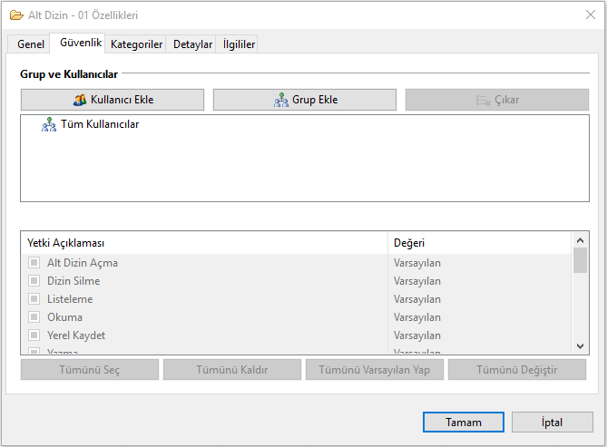Toggle the Alt Dizin Açma checkbox

pos(34,263)
